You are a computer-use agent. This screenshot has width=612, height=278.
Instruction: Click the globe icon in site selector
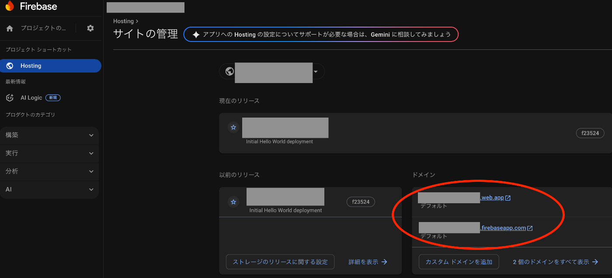(x=229, y=71)
